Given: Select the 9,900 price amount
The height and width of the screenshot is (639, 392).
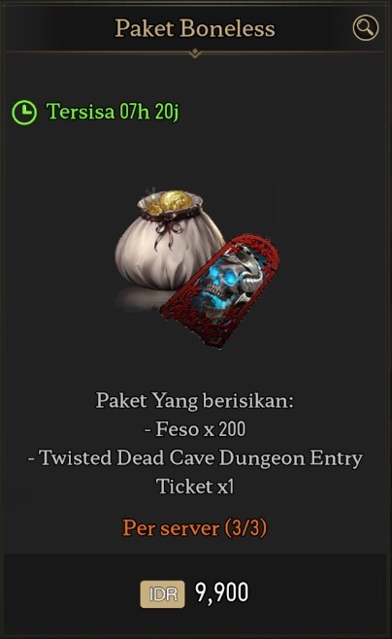Looking at the screenshot, I should pyautogui.click(x=222, y=593).
